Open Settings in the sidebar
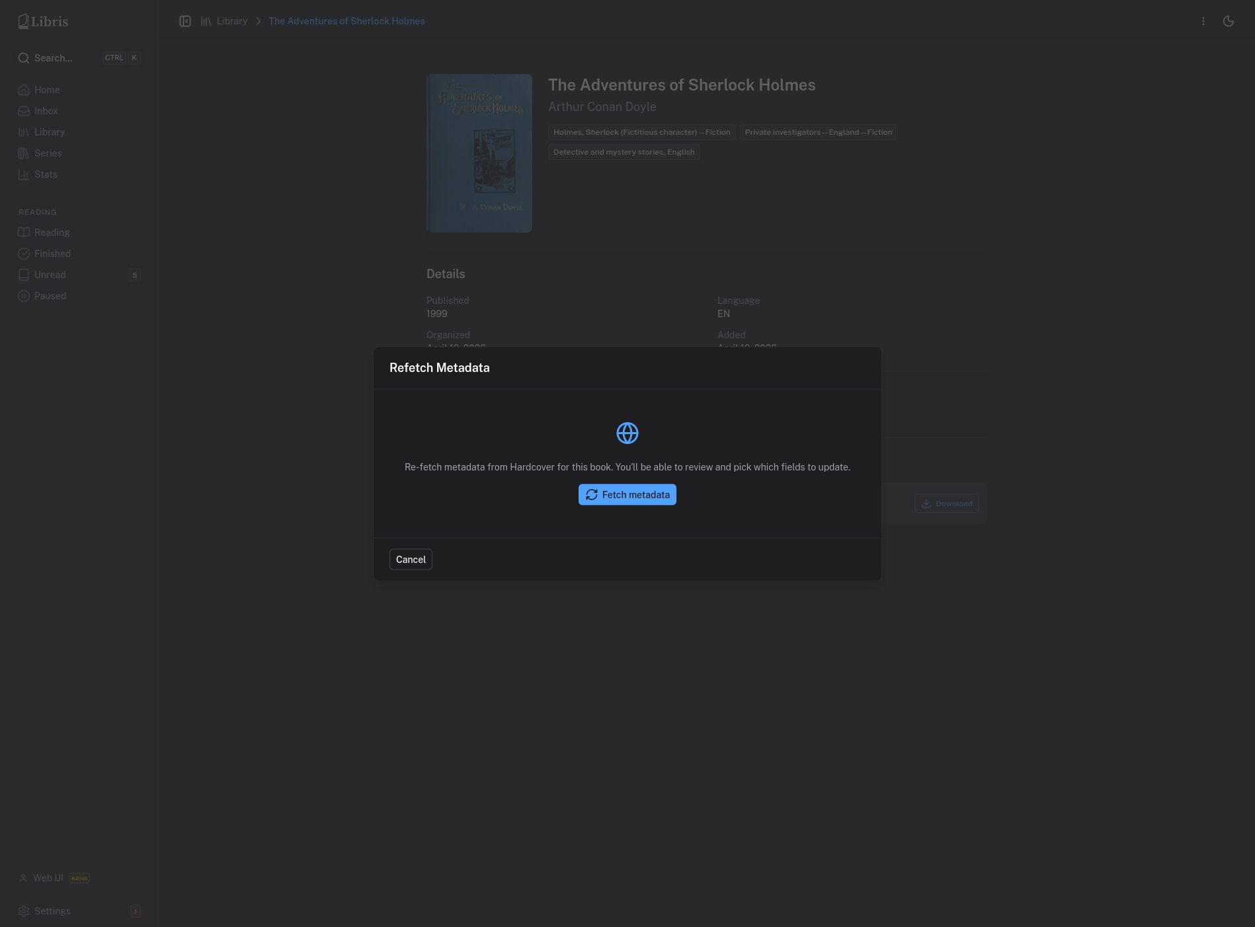The height and width of the screenshot is (927, 1255). click(79, 911)
